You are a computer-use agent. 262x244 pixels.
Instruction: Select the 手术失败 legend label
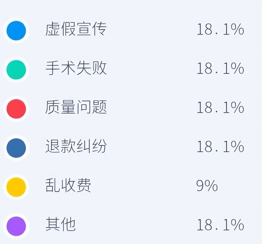click(x=76, y=68)
